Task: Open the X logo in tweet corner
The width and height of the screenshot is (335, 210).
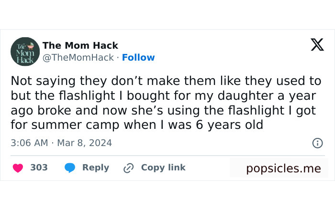Action: (317, 45)
